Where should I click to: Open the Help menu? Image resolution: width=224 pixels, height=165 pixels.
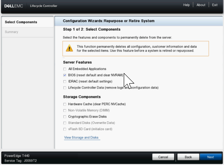pyautogui.click(x=186, y=5)
